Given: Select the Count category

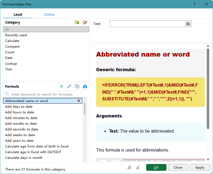Looking at the screenshot, I should [x=46, y=52].
